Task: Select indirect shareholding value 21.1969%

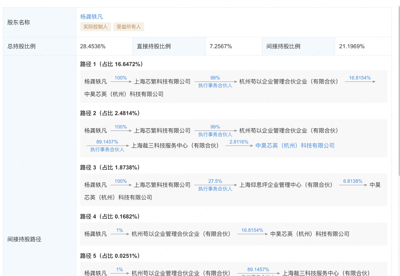Action: click(352, 46)
